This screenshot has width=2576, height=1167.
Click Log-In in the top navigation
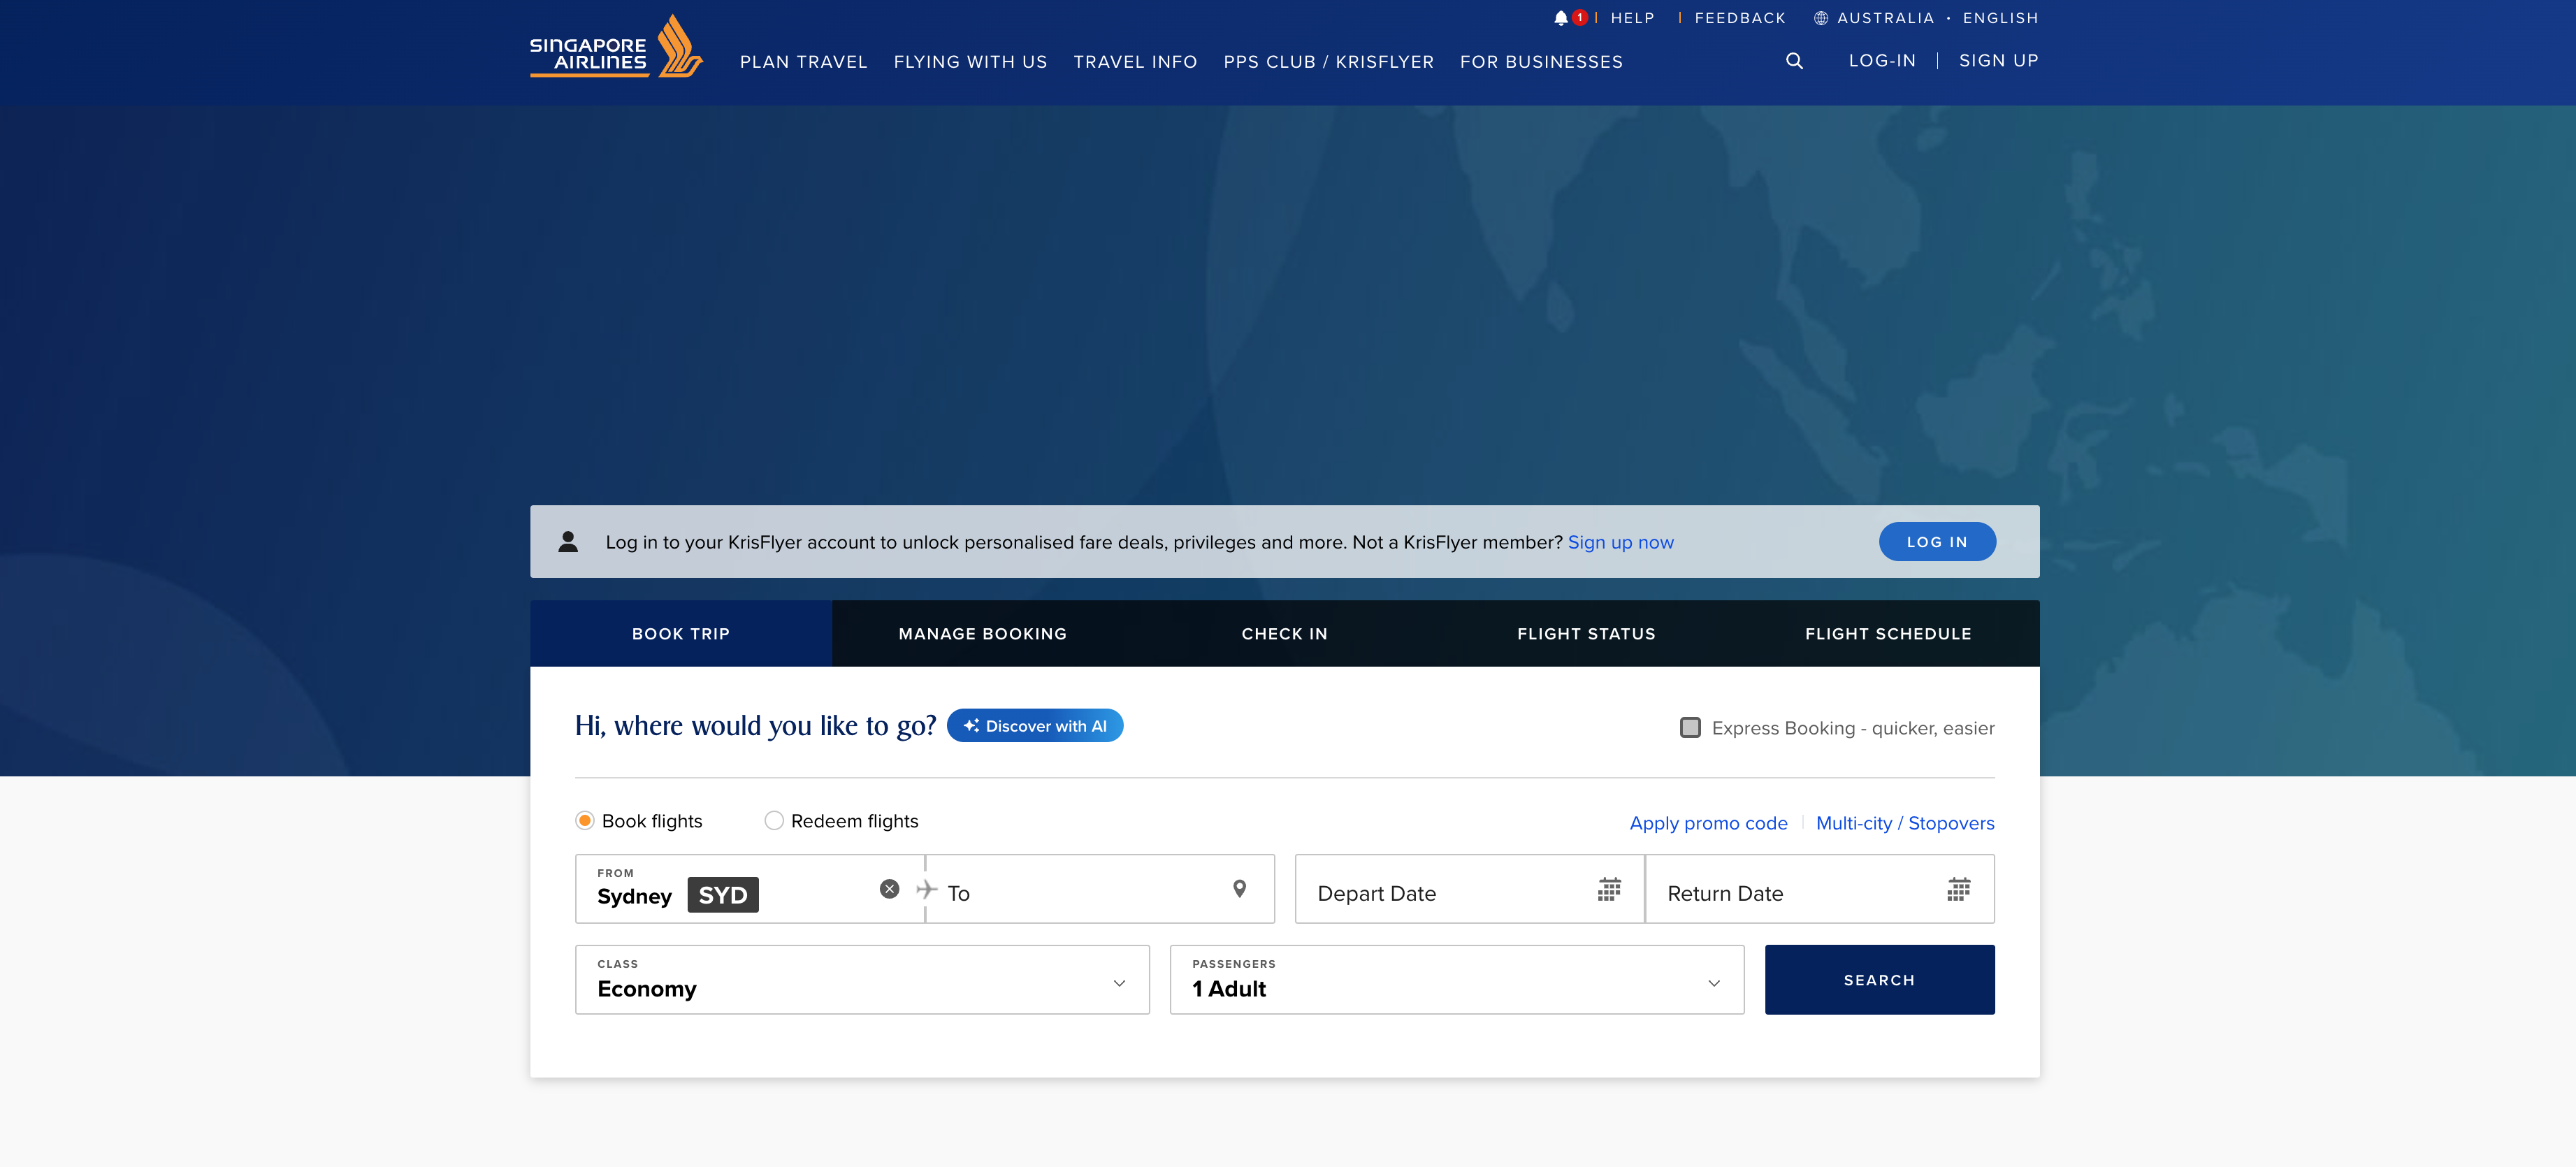point(1882,61)
